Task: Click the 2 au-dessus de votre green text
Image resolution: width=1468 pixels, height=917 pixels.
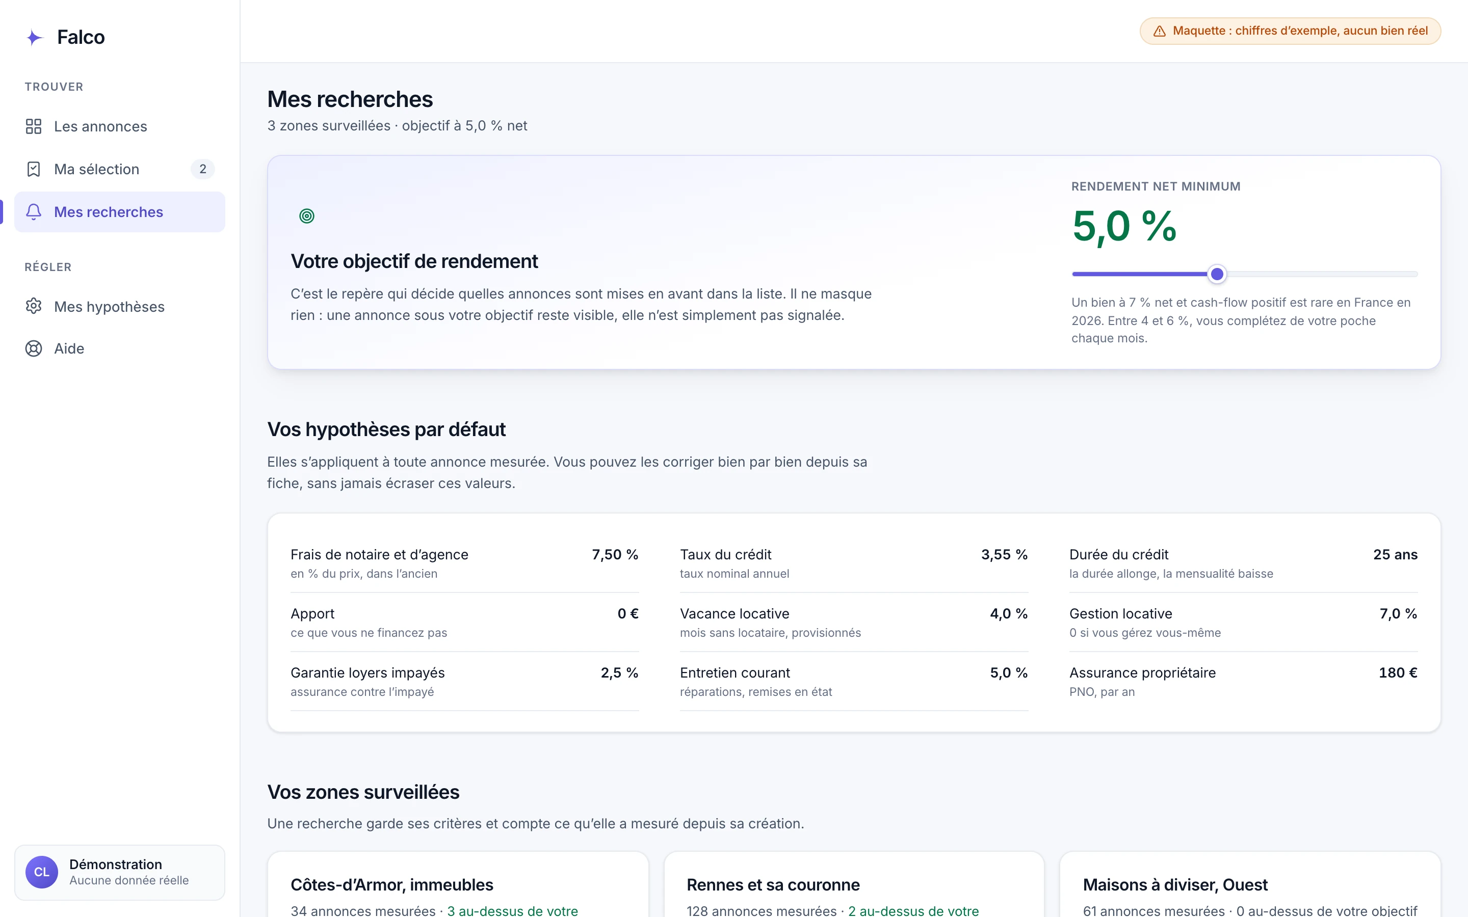Action: click(913, 910)
